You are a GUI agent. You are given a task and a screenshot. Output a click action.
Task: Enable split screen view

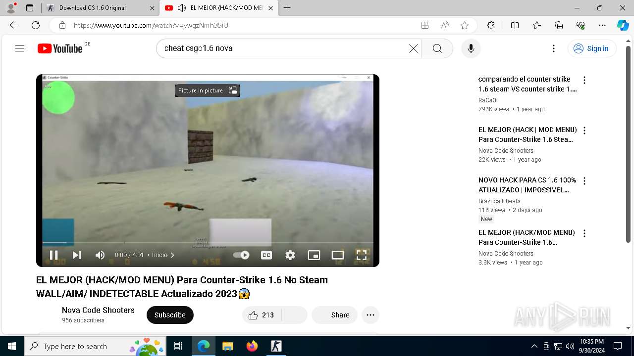(x=515, y=25)
